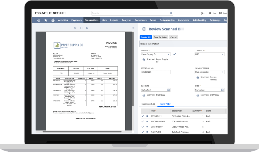
Task: Zoom out on the scanned invoice
Action: pyautogui.click(x=87, y=28)
